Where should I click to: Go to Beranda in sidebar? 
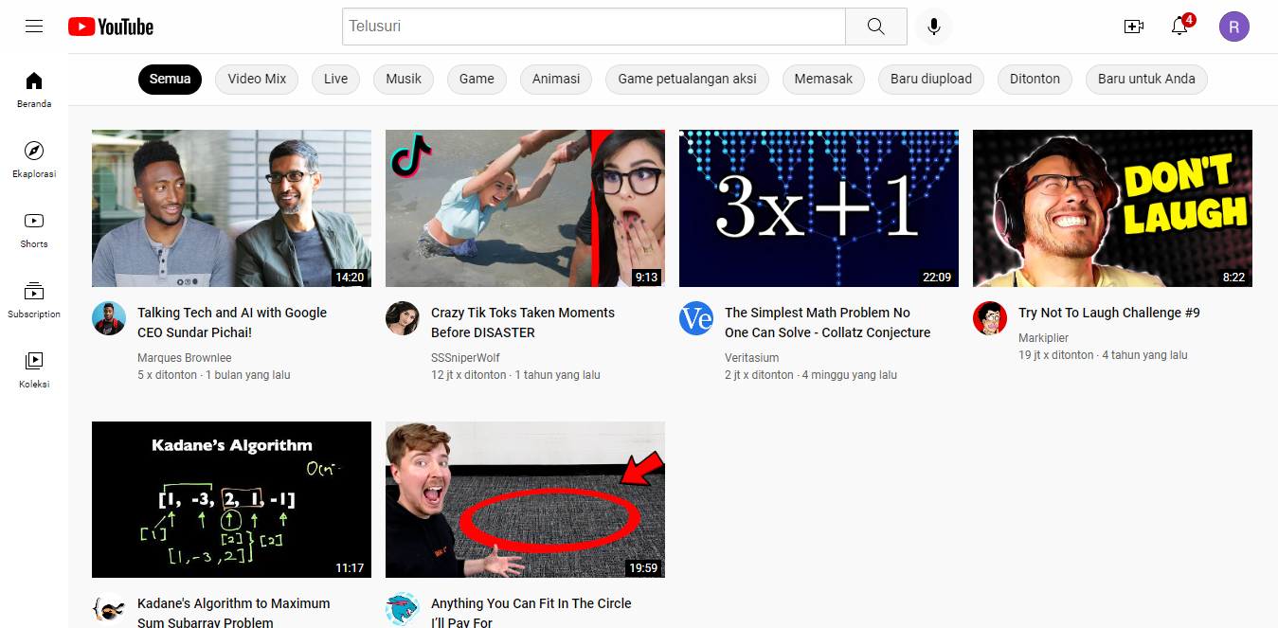coord(34,90)
